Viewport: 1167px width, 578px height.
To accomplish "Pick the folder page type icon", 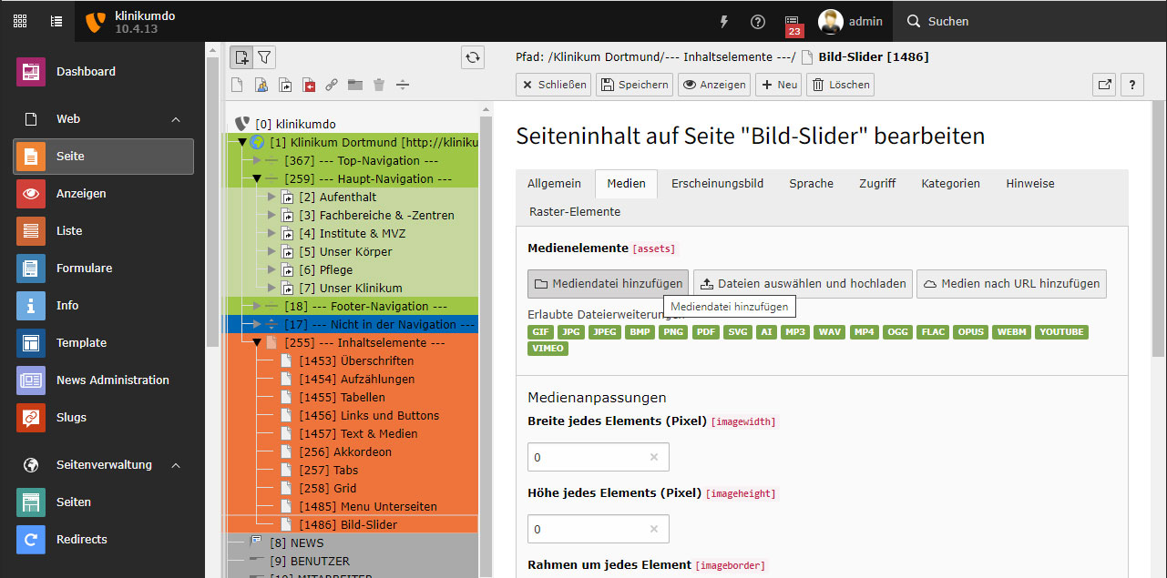I will click(355, 85).
